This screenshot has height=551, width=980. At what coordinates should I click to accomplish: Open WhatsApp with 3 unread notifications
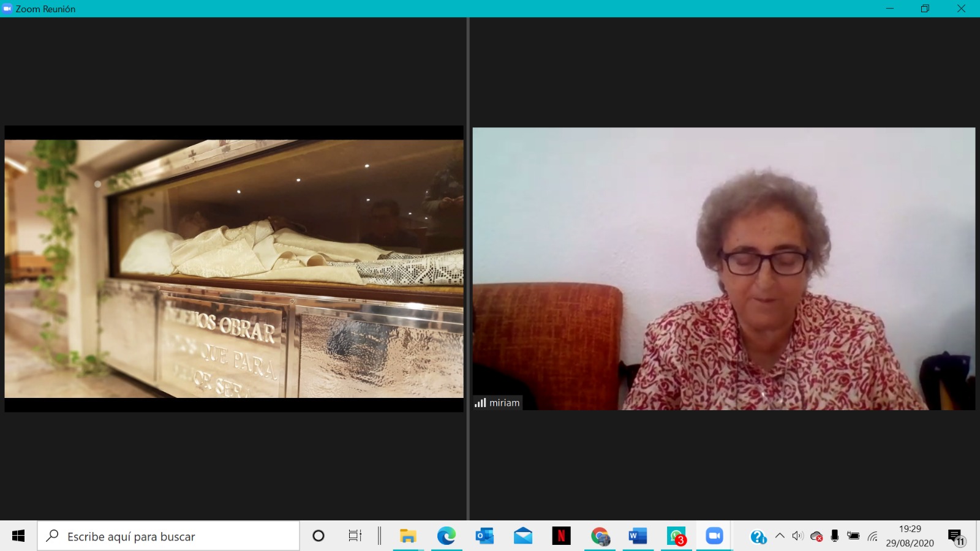(x=676, y=536)
